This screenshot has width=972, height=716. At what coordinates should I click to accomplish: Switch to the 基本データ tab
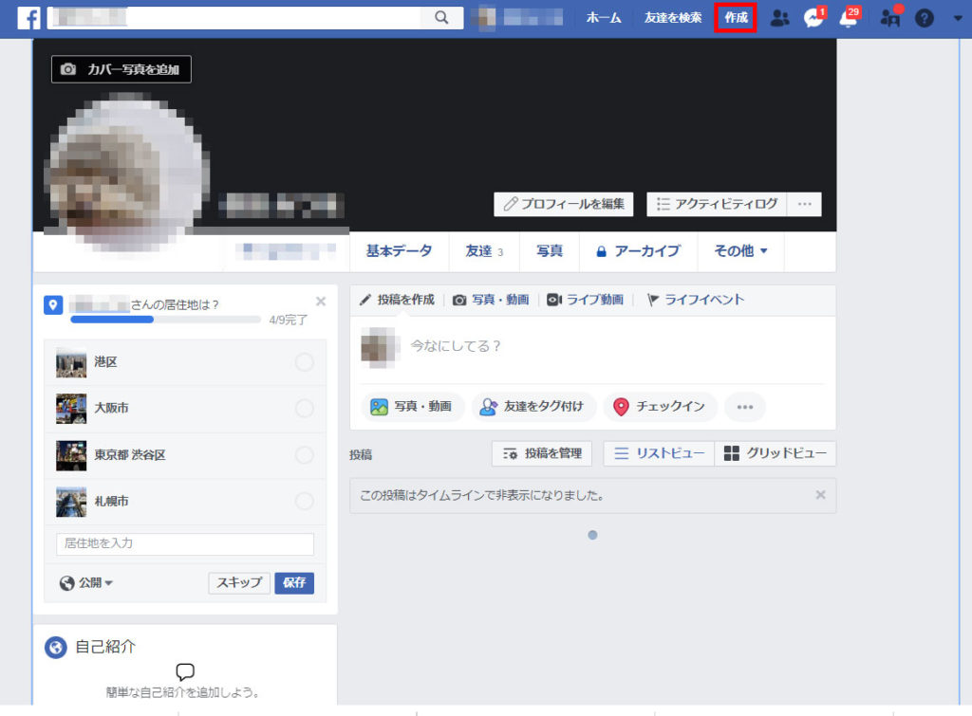tap(399, 251)
